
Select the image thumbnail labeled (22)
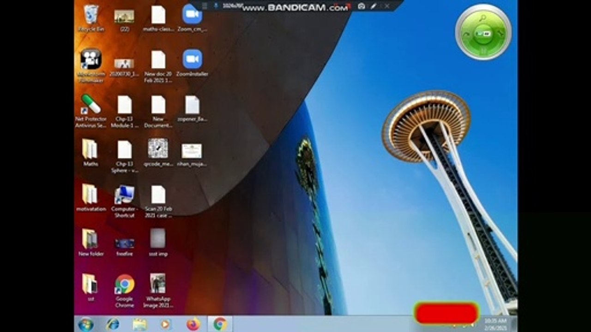[124, 19]
